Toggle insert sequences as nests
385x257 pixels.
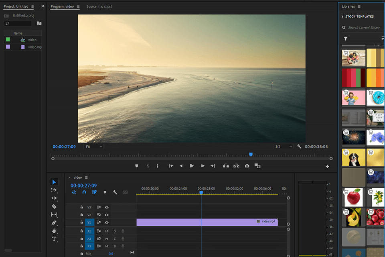[74, 192]
